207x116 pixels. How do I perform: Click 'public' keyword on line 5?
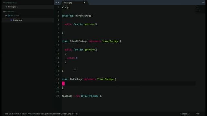tap(68, 24)
